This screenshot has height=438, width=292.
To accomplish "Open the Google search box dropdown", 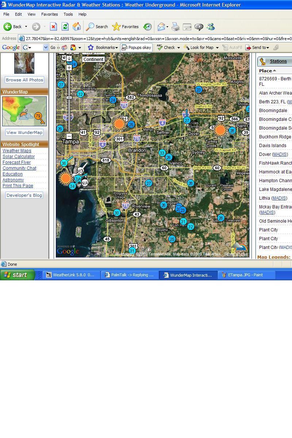I will (46, 47).
